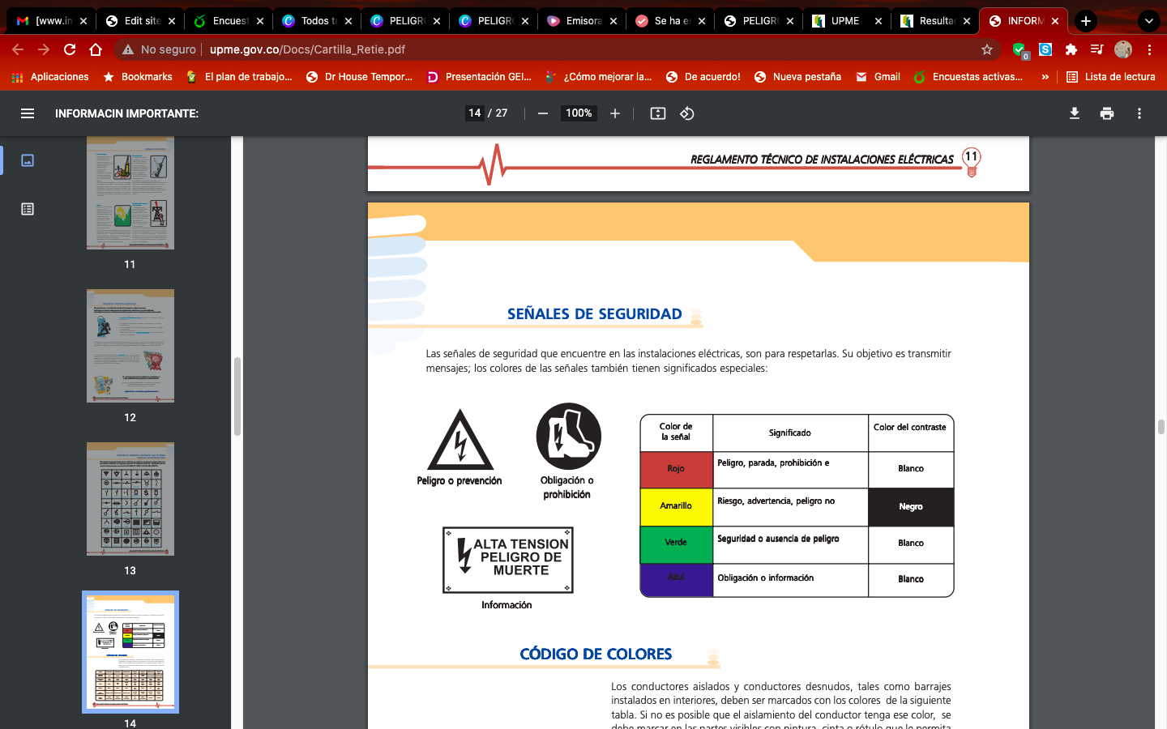
Task: Click the PDF download icon
Action: 1074,113
